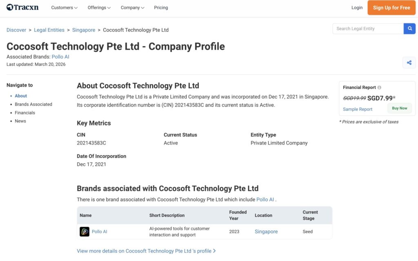418x261 pixels.
Task: Focus the Search Legal Entity field
Action: click(x=368, y=29)
